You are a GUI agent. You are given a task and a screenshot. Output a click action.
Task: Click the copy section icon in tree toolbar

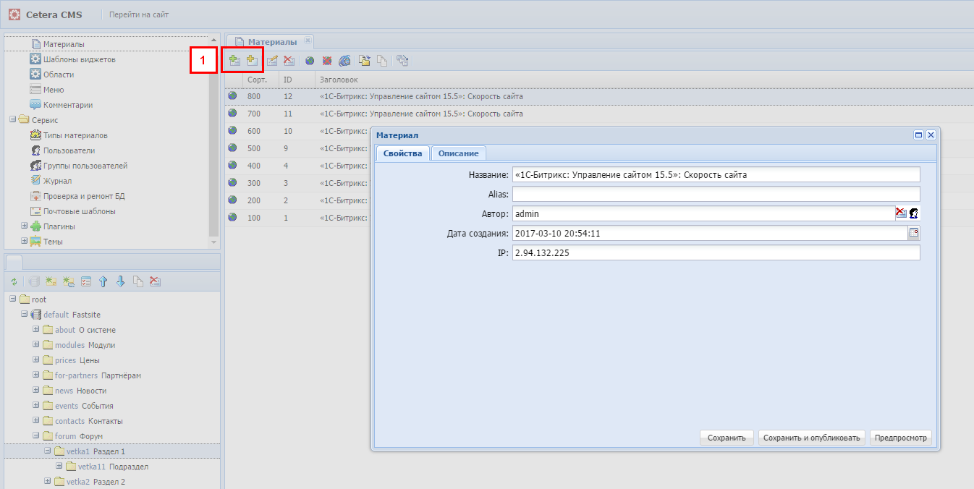[137, 281]
